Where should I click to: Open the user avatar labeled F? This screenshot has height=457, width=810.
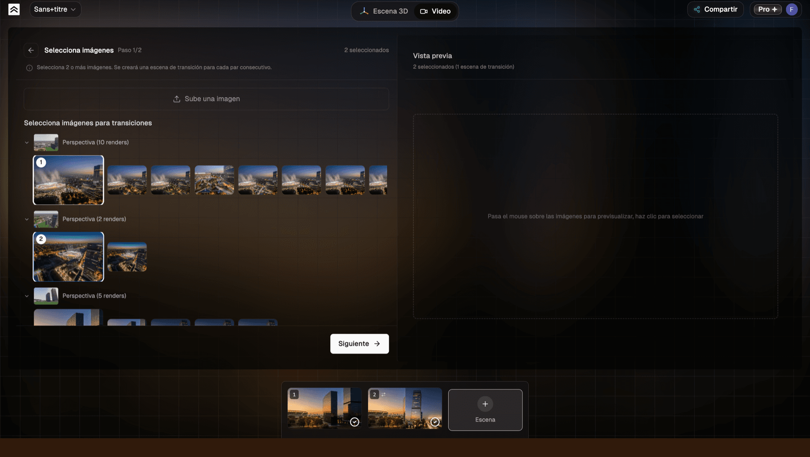click(x=792, y=9)
